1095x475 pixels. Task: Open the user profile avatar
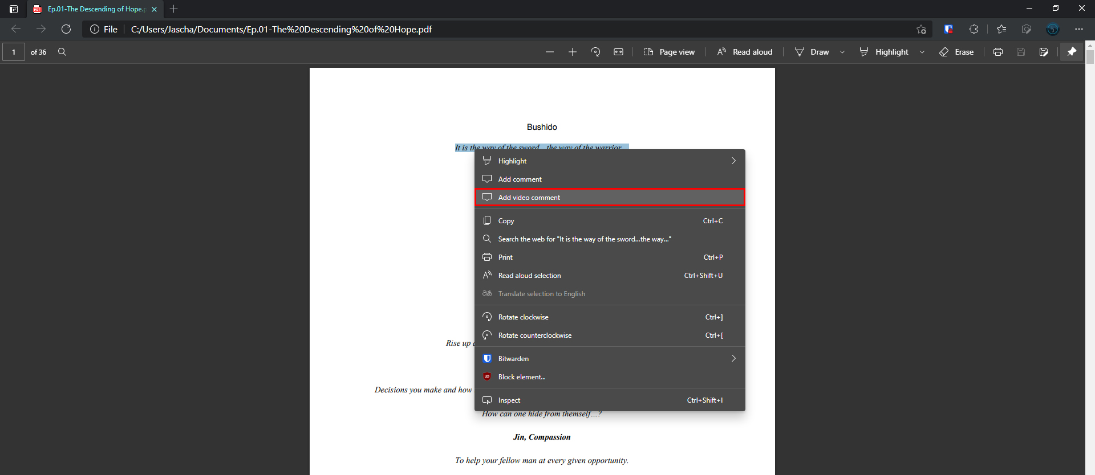click(1053, 29)
